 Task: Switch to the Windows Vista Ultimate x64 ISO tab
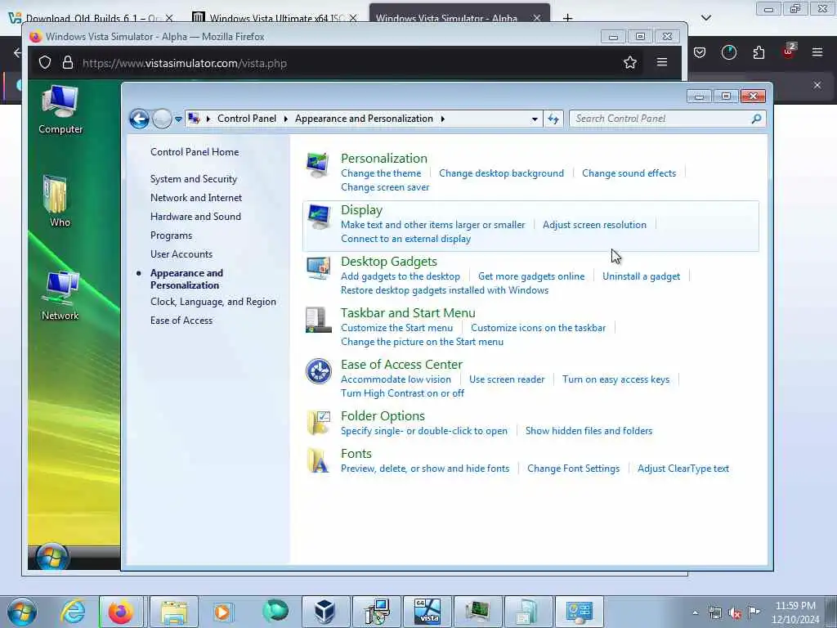275,18
